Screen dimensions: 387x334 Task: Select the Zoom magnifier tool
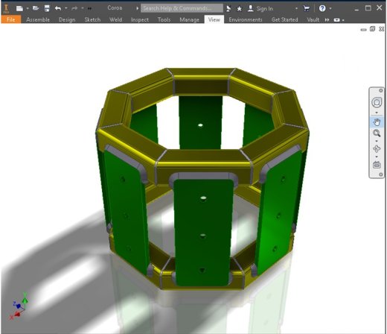coord(377,133)
